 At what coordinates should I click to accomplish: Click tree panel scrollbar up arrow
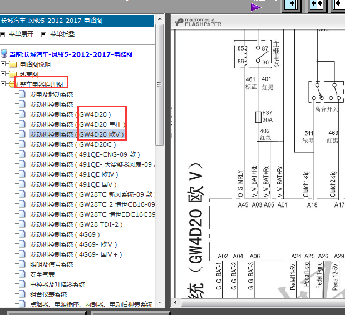[x=160, y=19]
